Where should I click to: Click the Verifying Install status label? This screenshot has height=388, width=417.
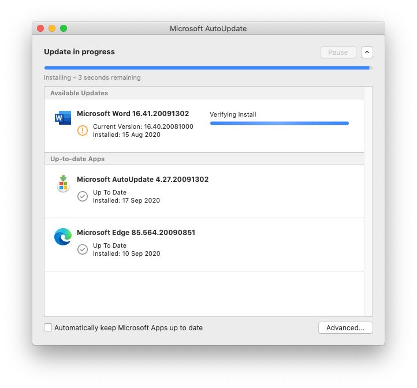tap(233, 114)
